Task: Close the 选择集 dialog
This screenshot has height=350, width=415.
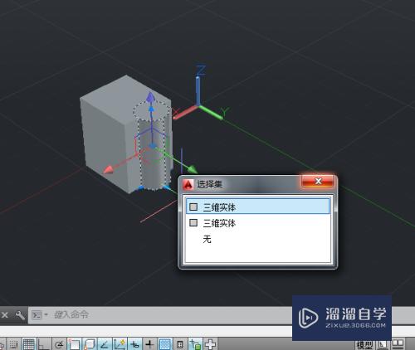Action: [318, 182]
